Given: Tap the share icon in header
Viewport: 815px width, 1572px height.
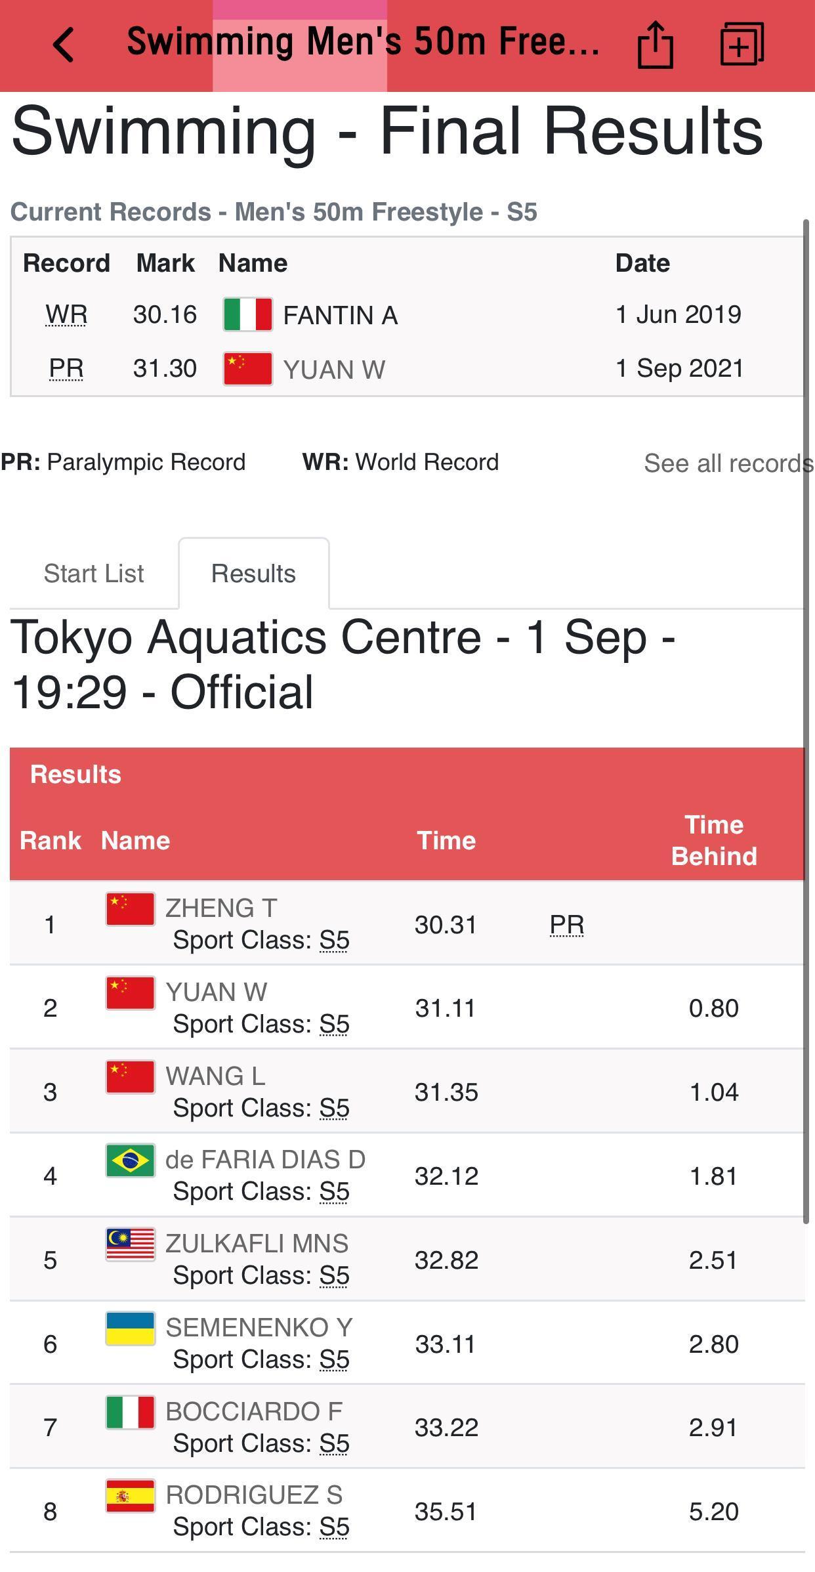Looking at the screenshot, I should [x=655, y=45].
